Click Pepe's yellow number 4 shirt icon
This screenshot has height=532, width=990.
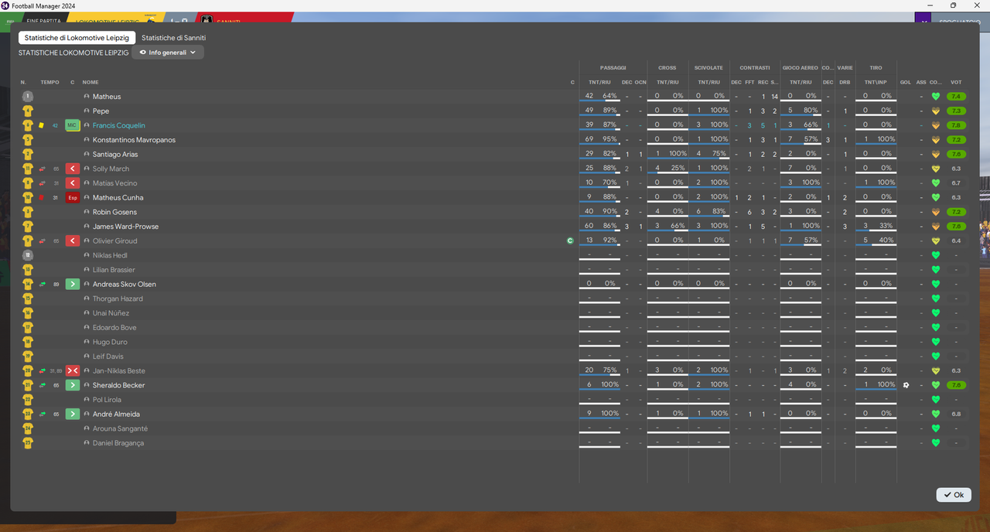28,111
